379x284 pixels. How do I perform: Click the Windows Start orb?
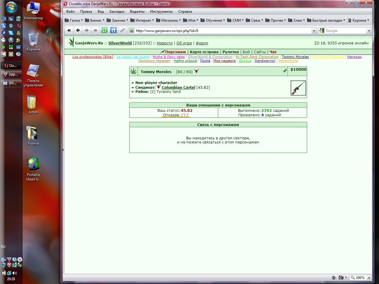click(11, 7)
